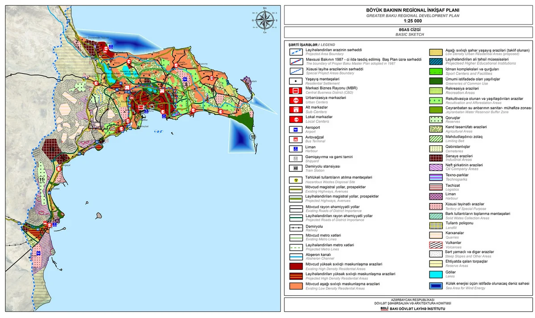Click the compass rose on the map

[264, 20]
